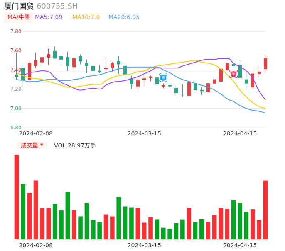Toggle the blue MA20:6.95 legend label
The image size is (285, 251).
[124, 17]
